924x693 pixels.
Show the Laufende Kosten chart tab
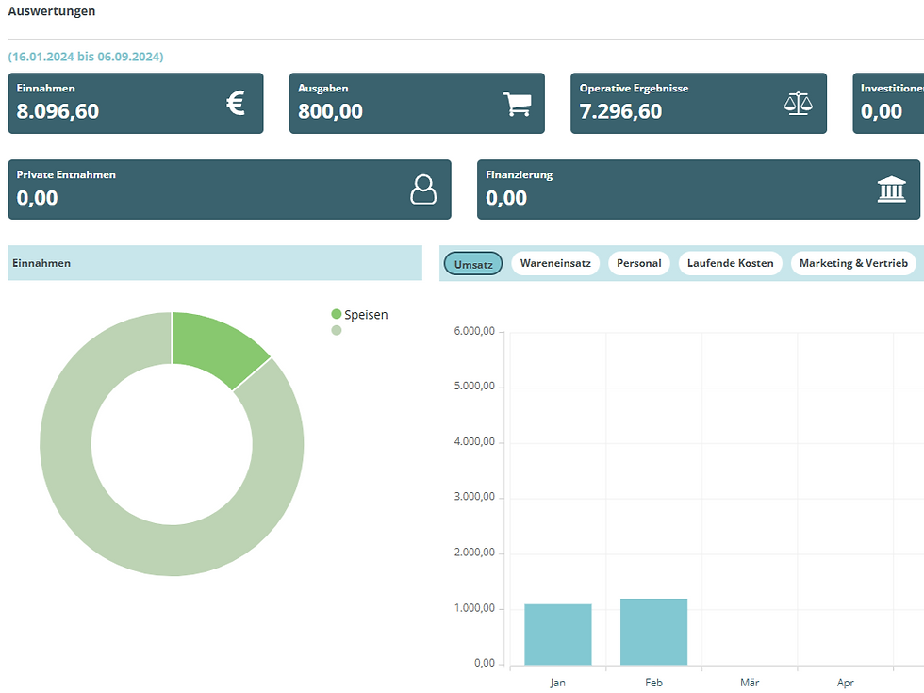[x=730, y=263]
